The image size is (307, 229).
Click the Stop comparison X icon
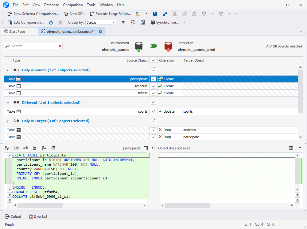(x=61, y=22)
